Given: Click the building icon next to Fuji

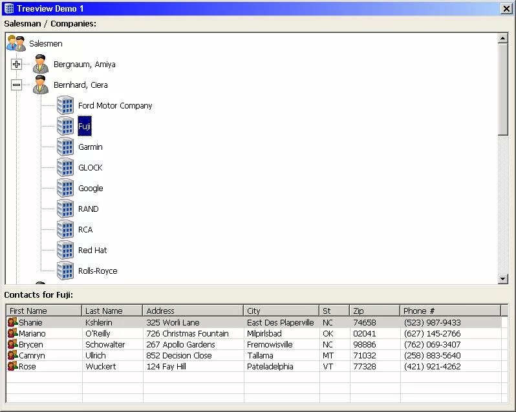Looking at the screenshot, I should [65, 126].
